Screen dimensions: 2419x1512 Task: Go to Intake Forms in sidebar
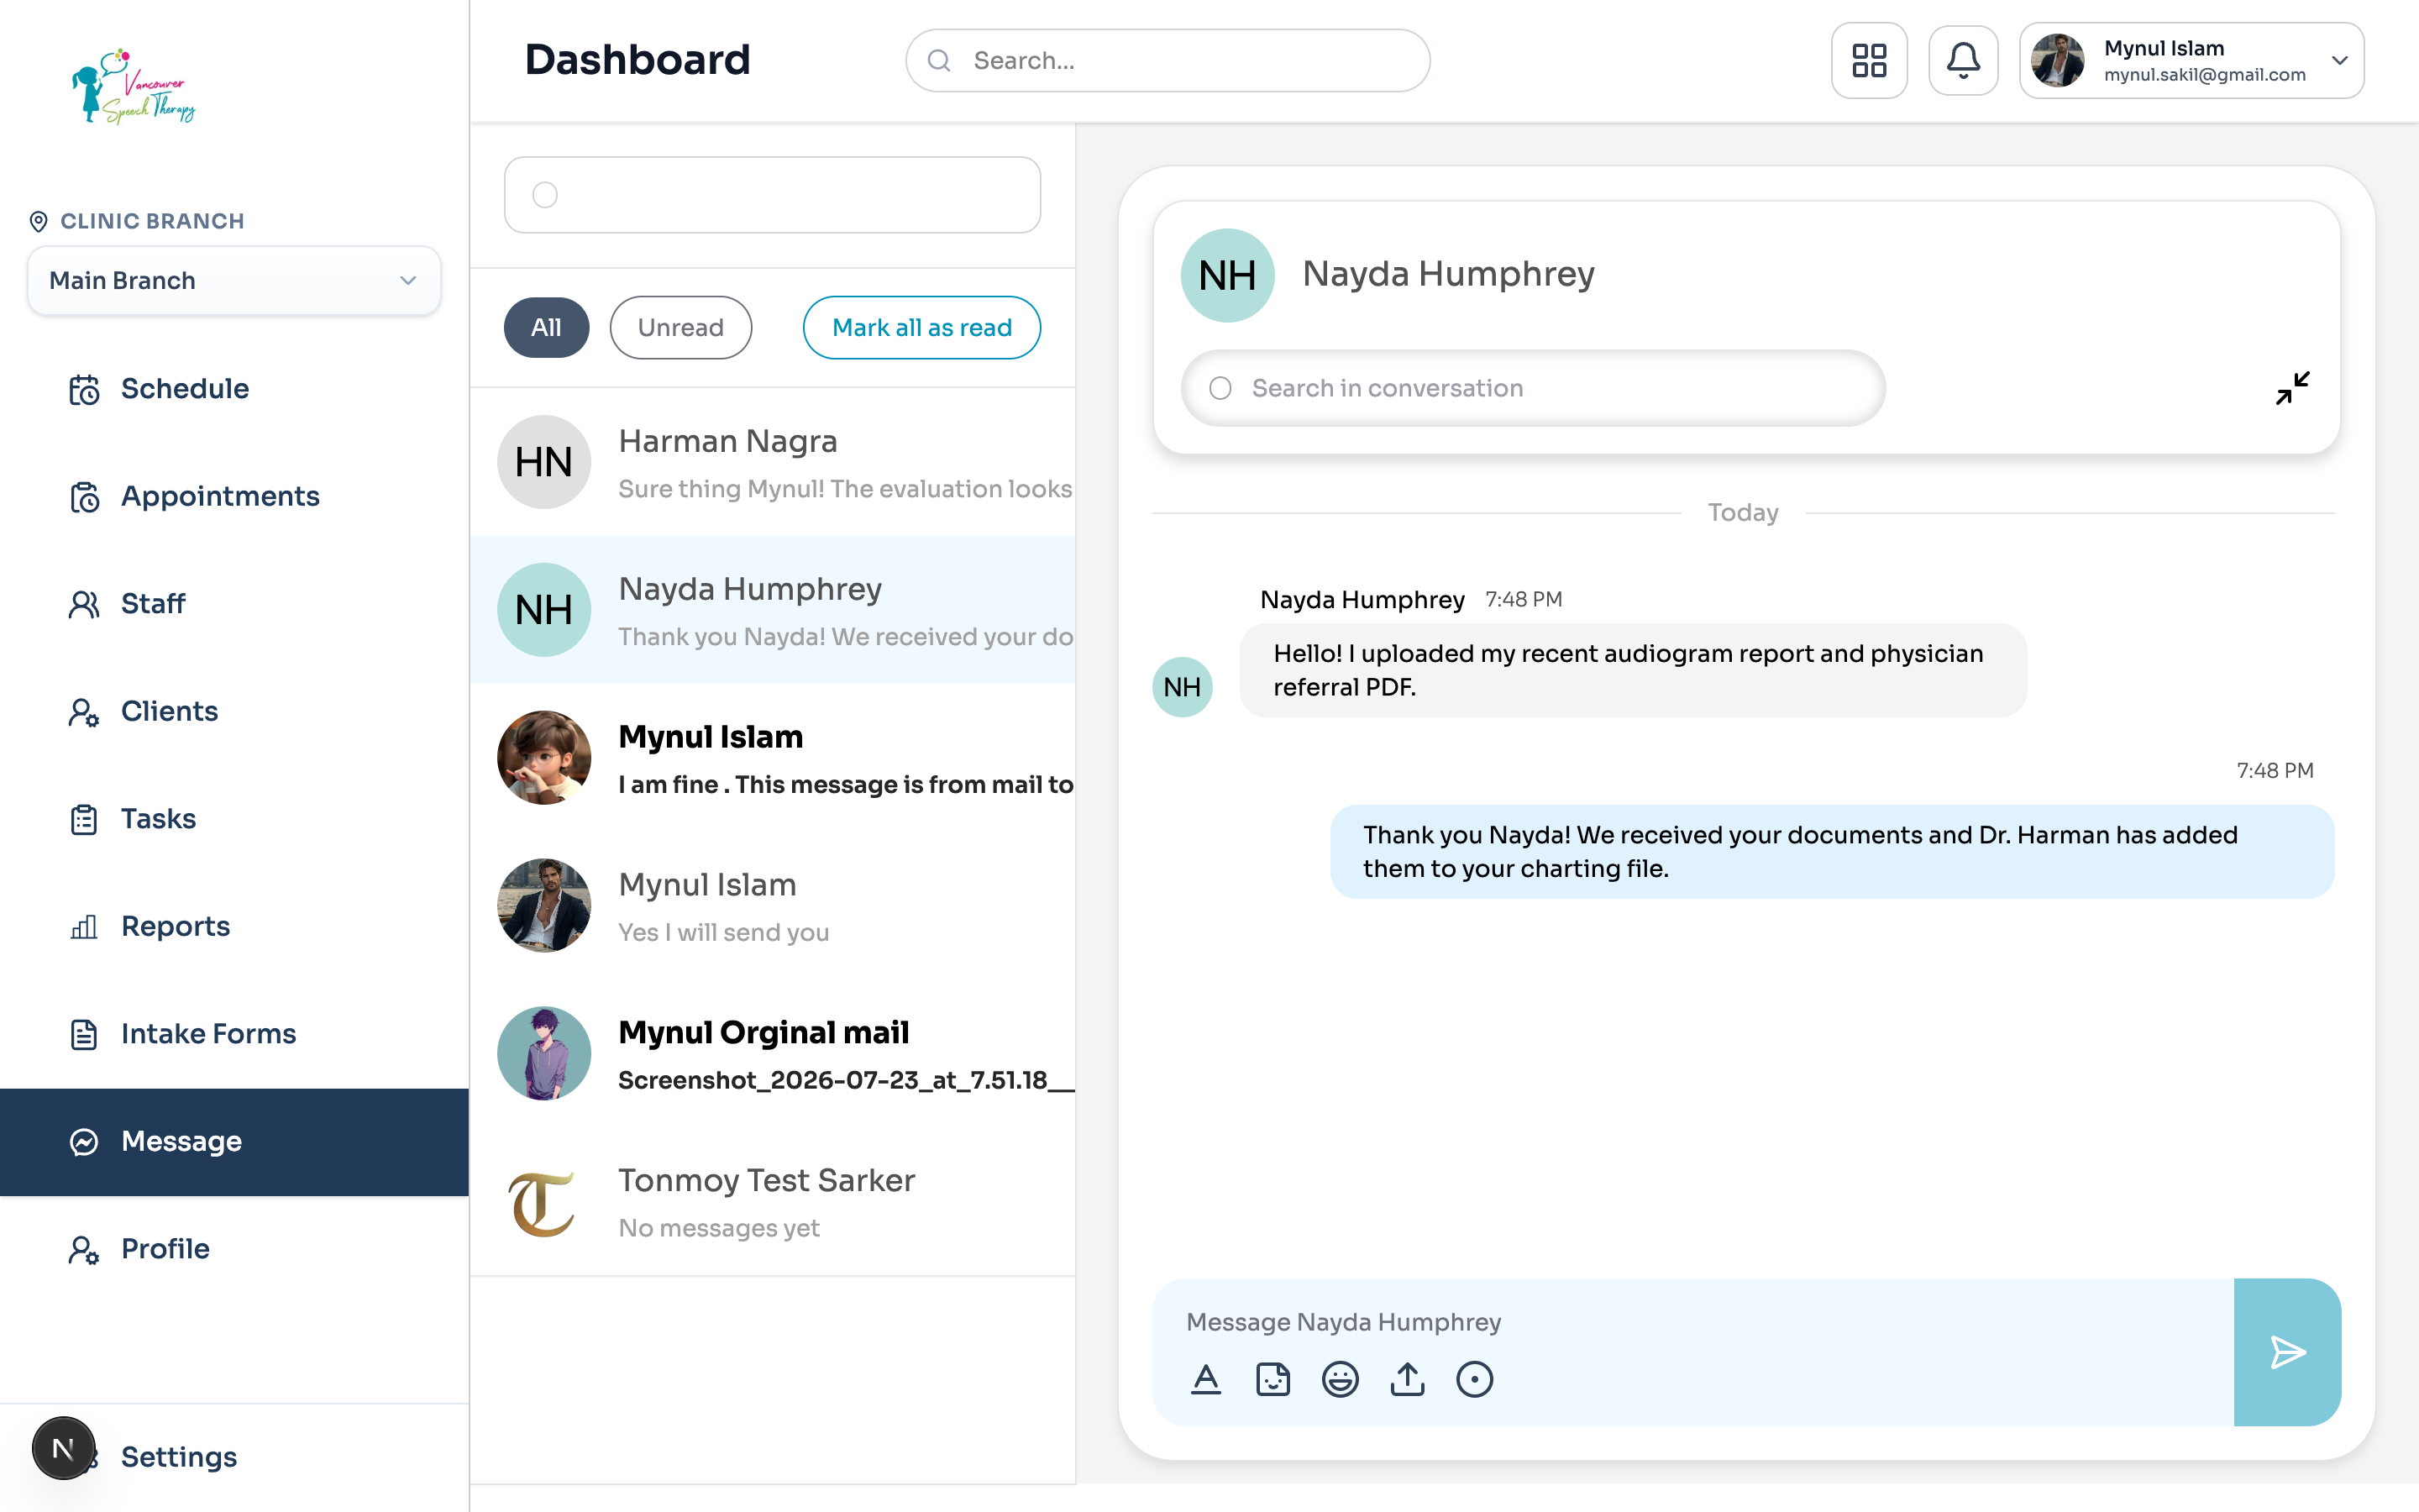coord(208,1034)
